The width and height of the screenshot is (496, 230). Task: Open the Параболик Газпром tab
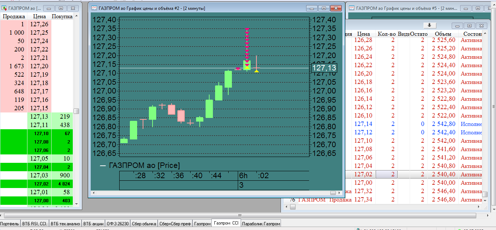261,224
